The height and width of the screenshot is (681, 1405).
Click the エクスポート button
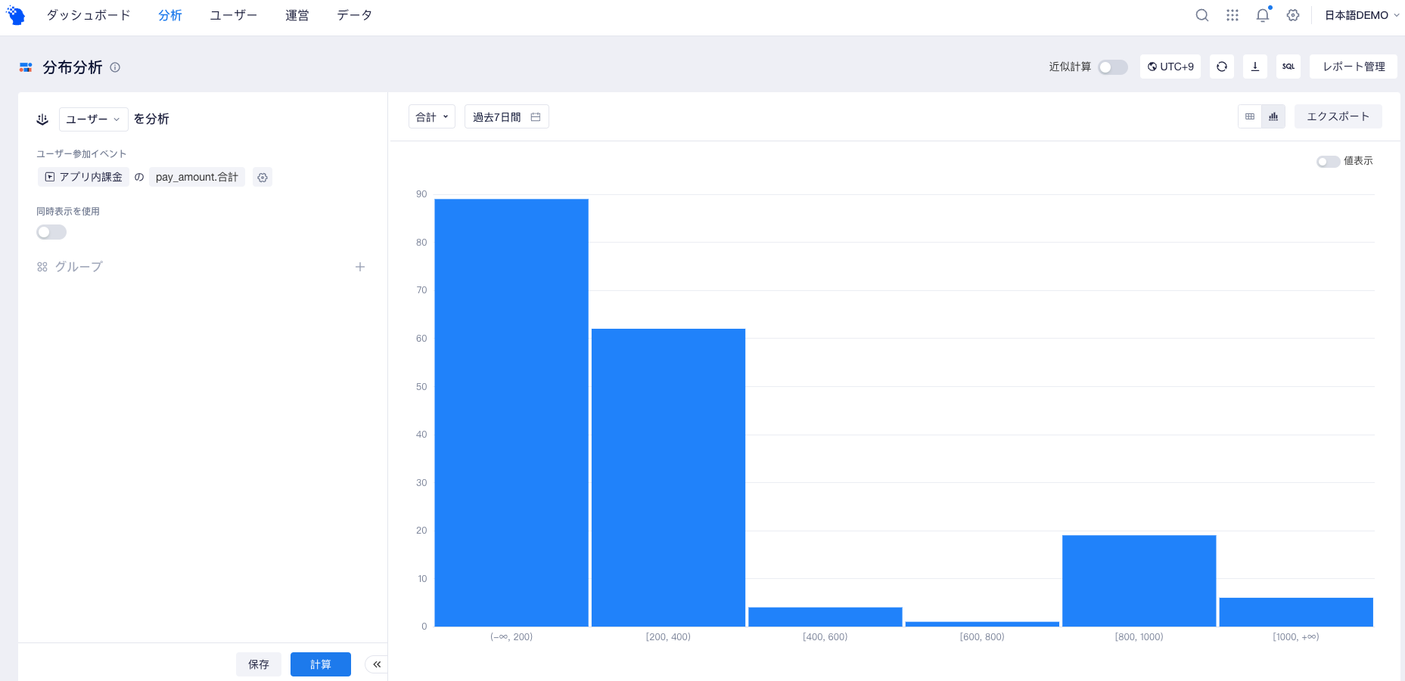coord(1338,116)
